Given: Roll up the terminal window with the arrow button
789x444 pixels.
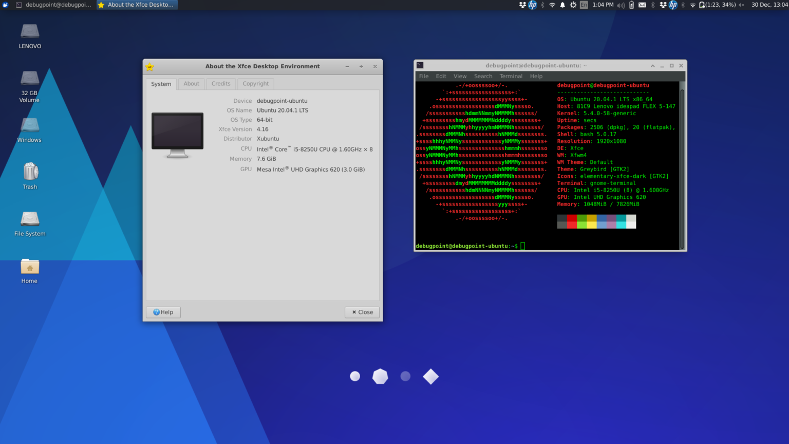Looking at the screenshot, I should click(652, 66).
